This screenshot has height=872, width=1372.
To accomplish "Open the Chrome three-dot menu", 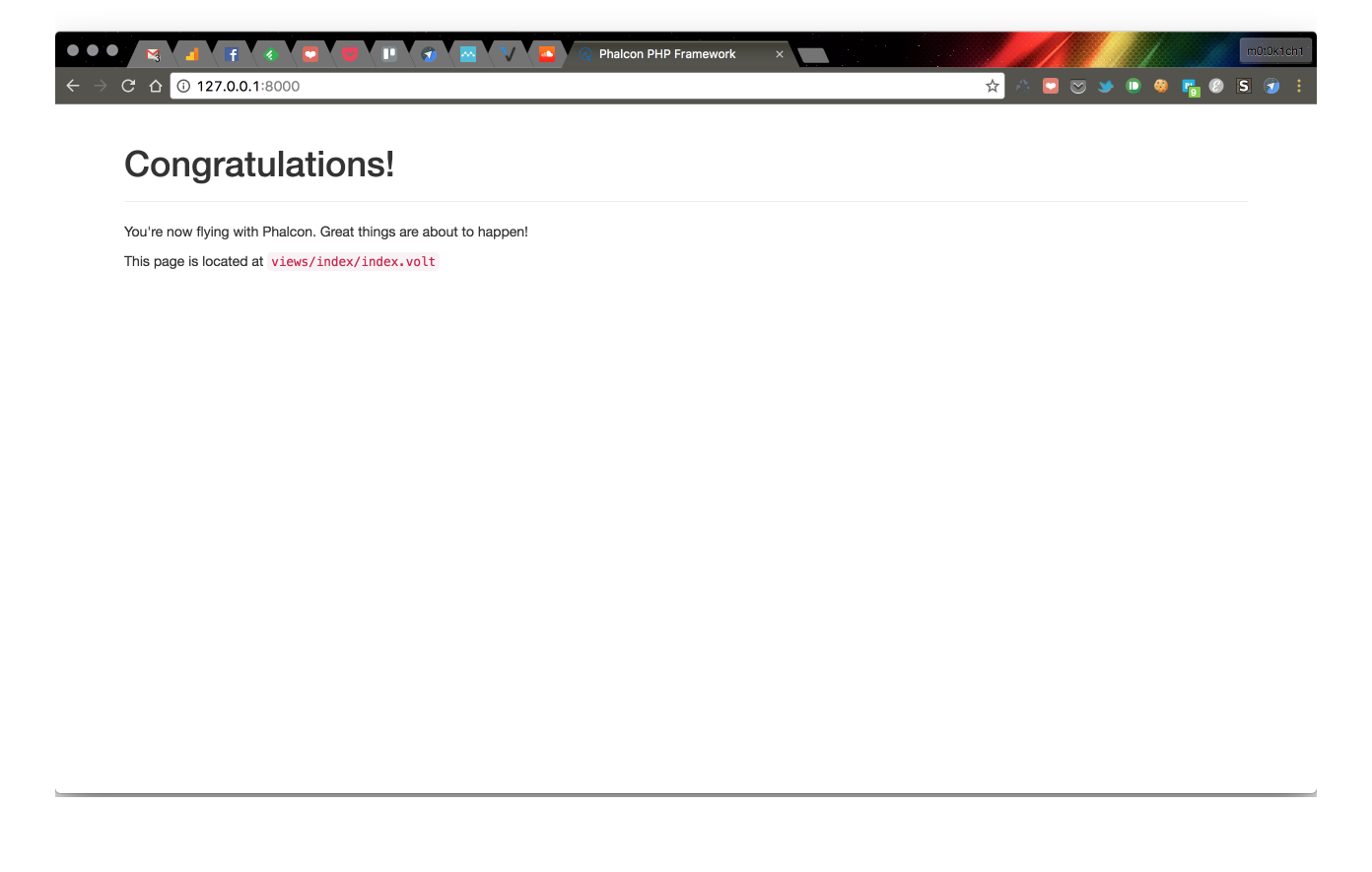I will click(x=1299, y=86).
